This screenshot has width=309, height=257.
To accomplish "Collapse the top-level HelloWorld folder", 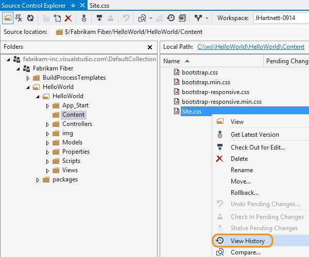I will pos(28,87).
